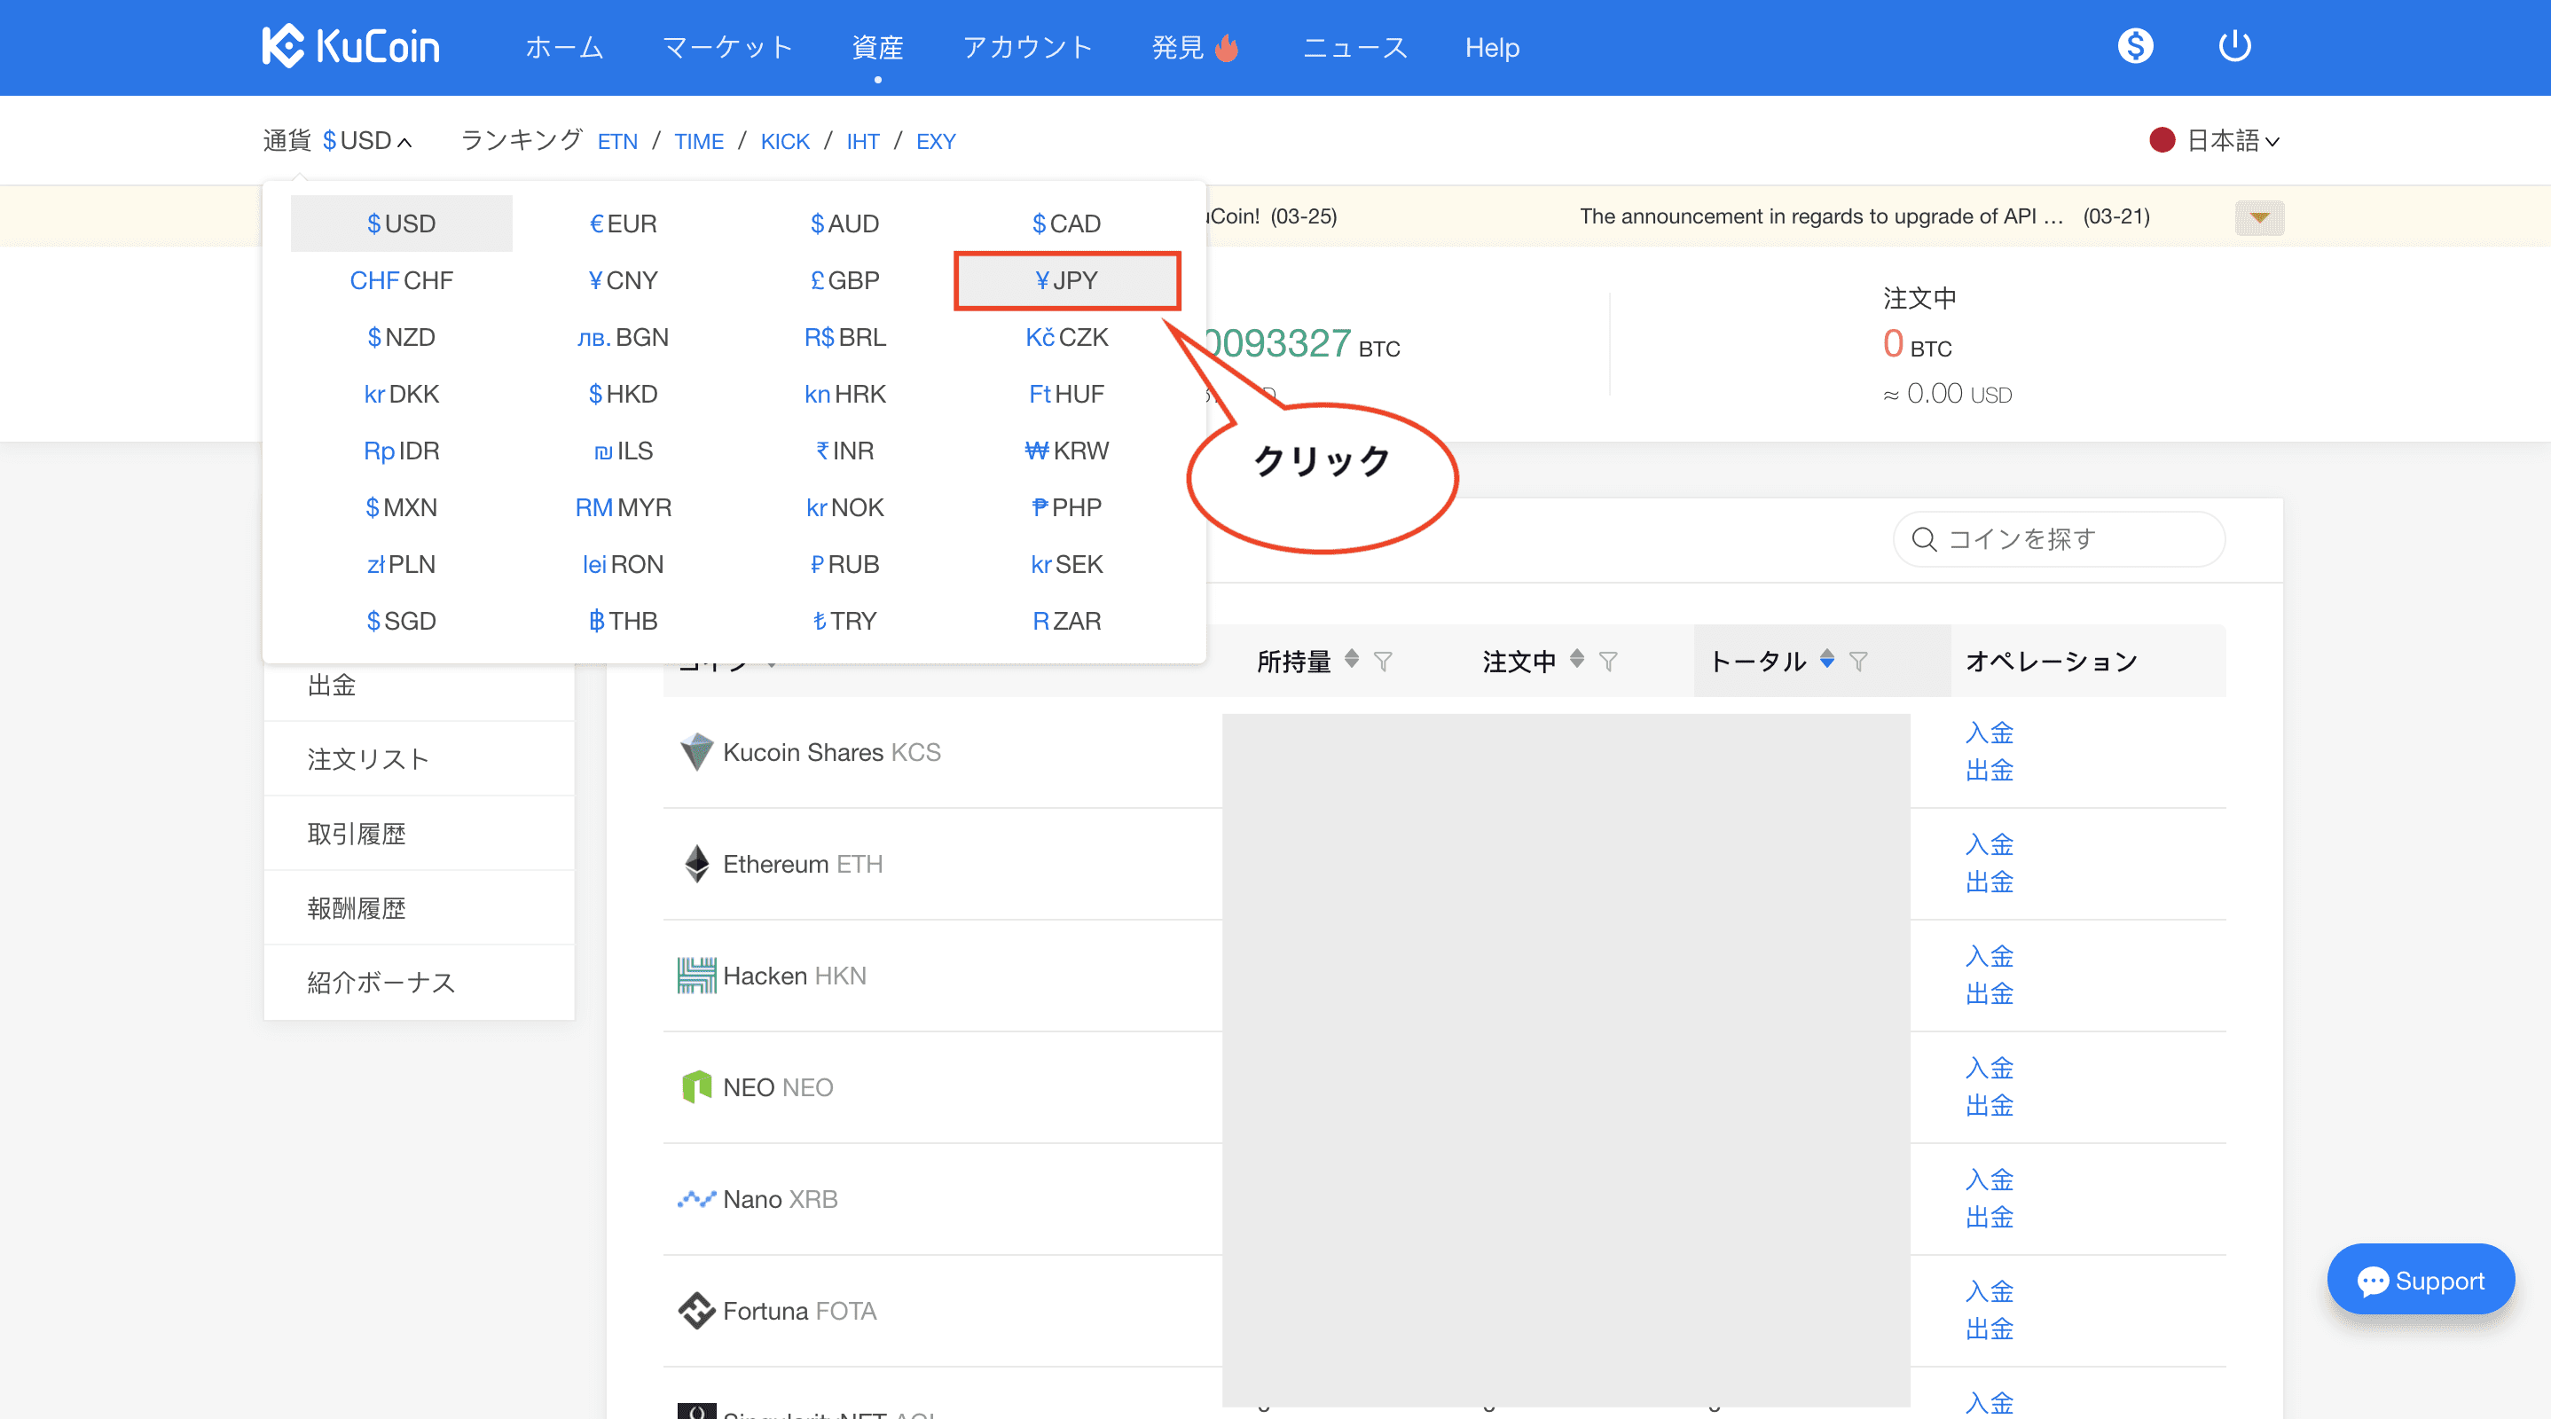Click the 注文中 column filter funnel icon

(x=1608, y=662)
